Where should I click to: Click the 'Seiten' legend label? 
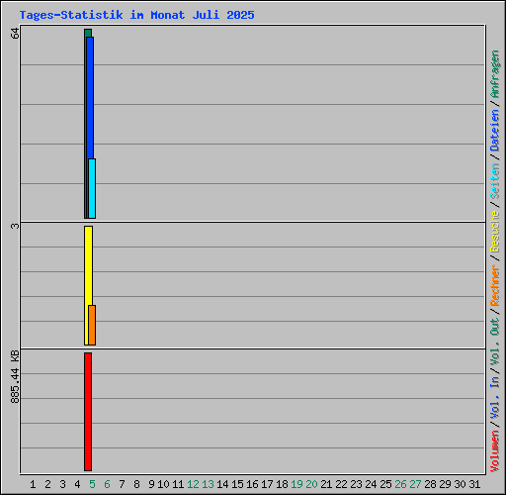[495, 181]
